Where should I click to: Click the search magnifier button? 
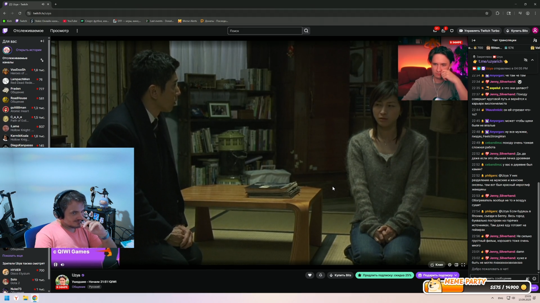(306, 31)
